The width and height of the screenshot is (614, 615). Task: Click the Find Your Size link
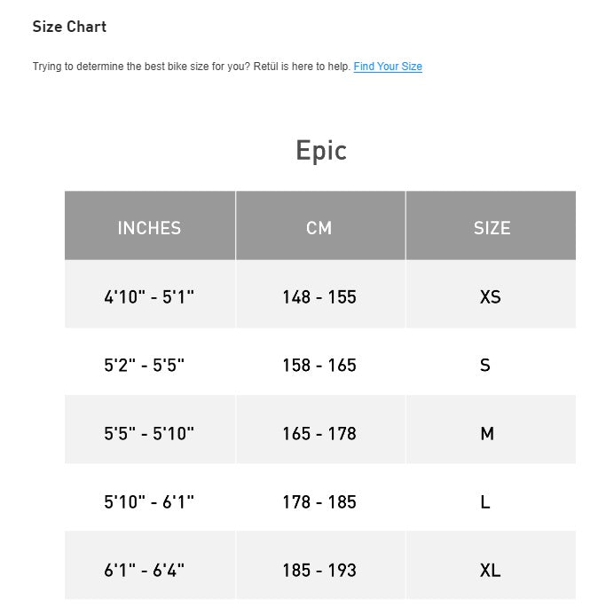pyautogui.click(x=388, y=67)
